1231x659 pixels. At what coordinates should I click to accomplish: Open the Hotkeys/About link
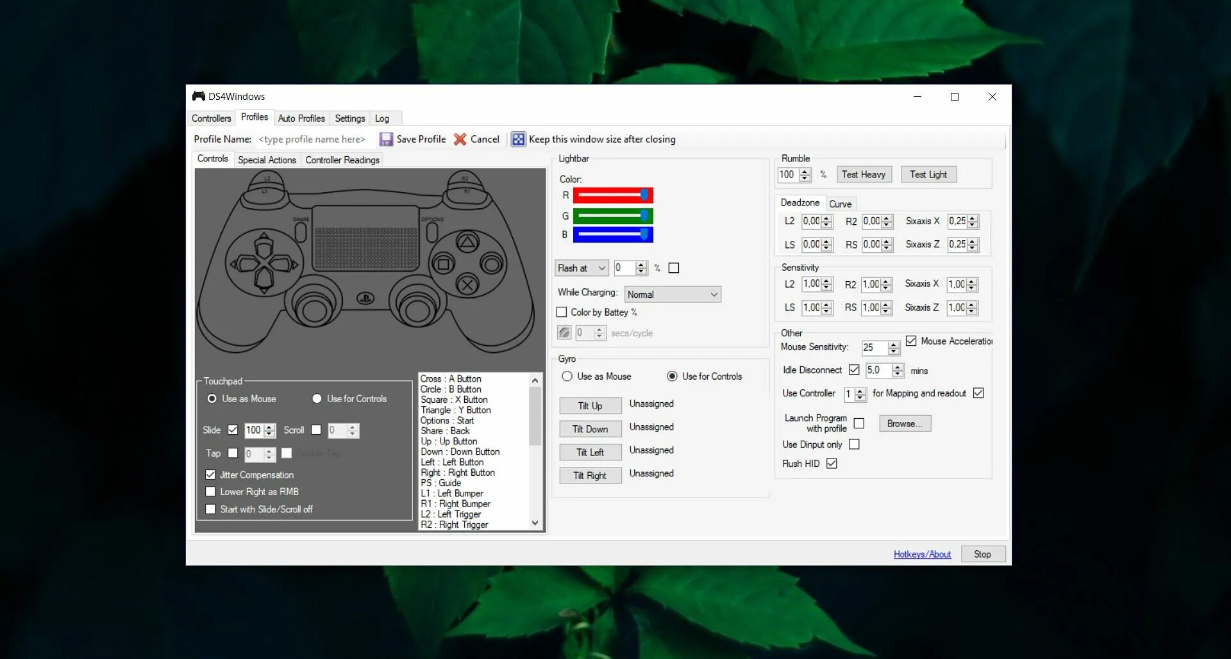[922, 554]
